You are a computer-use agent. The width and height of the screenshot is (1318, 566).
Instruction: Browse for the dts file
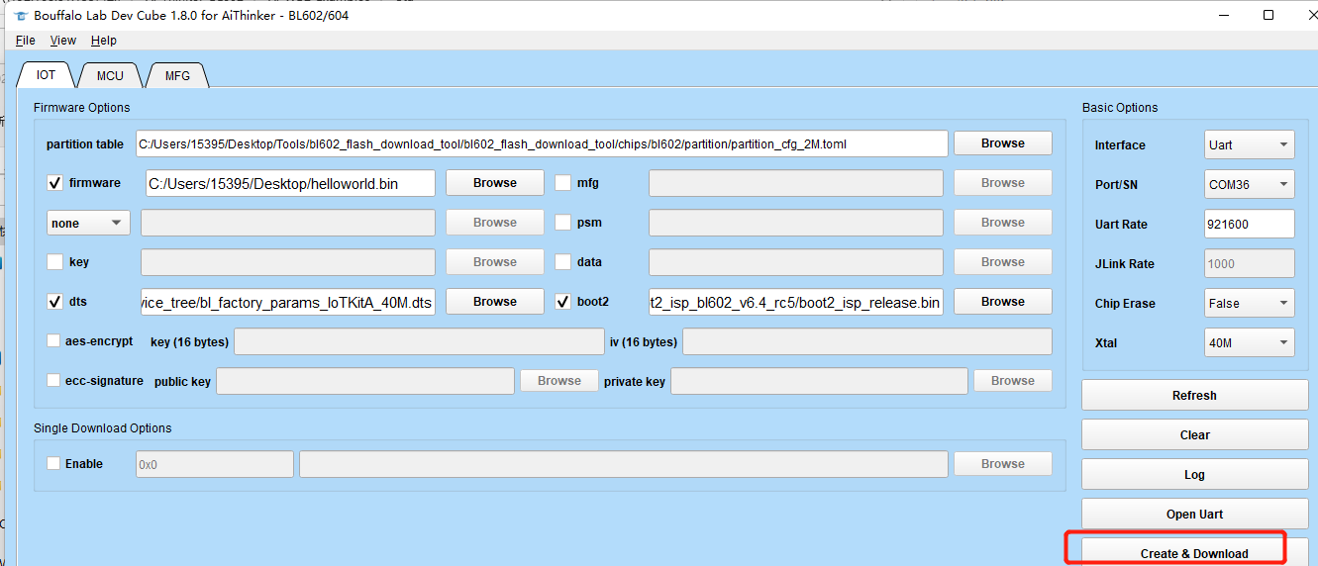pyautogui.click(x=495, y=302)
